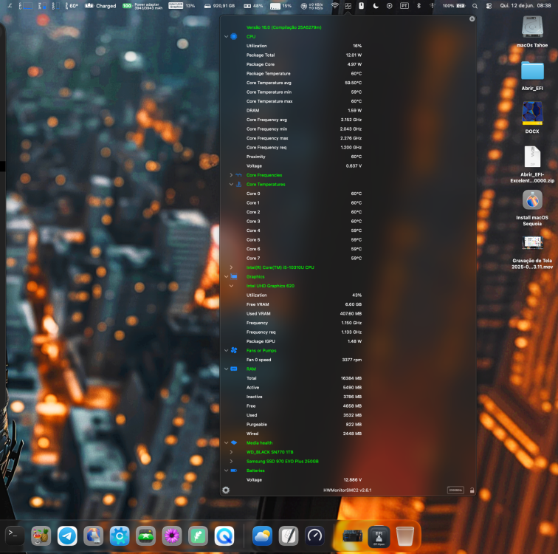Open the cocktail and pineapple app in Dock
Screen dimensions: 558x554
click(x=41, y=536)
